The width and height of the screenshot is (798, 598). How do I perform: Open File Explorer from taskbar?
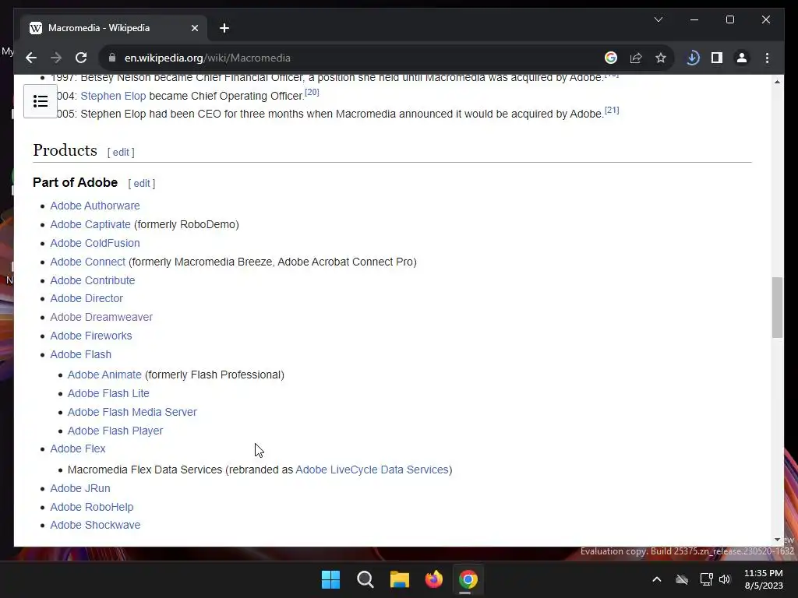[x=400, y=579]
